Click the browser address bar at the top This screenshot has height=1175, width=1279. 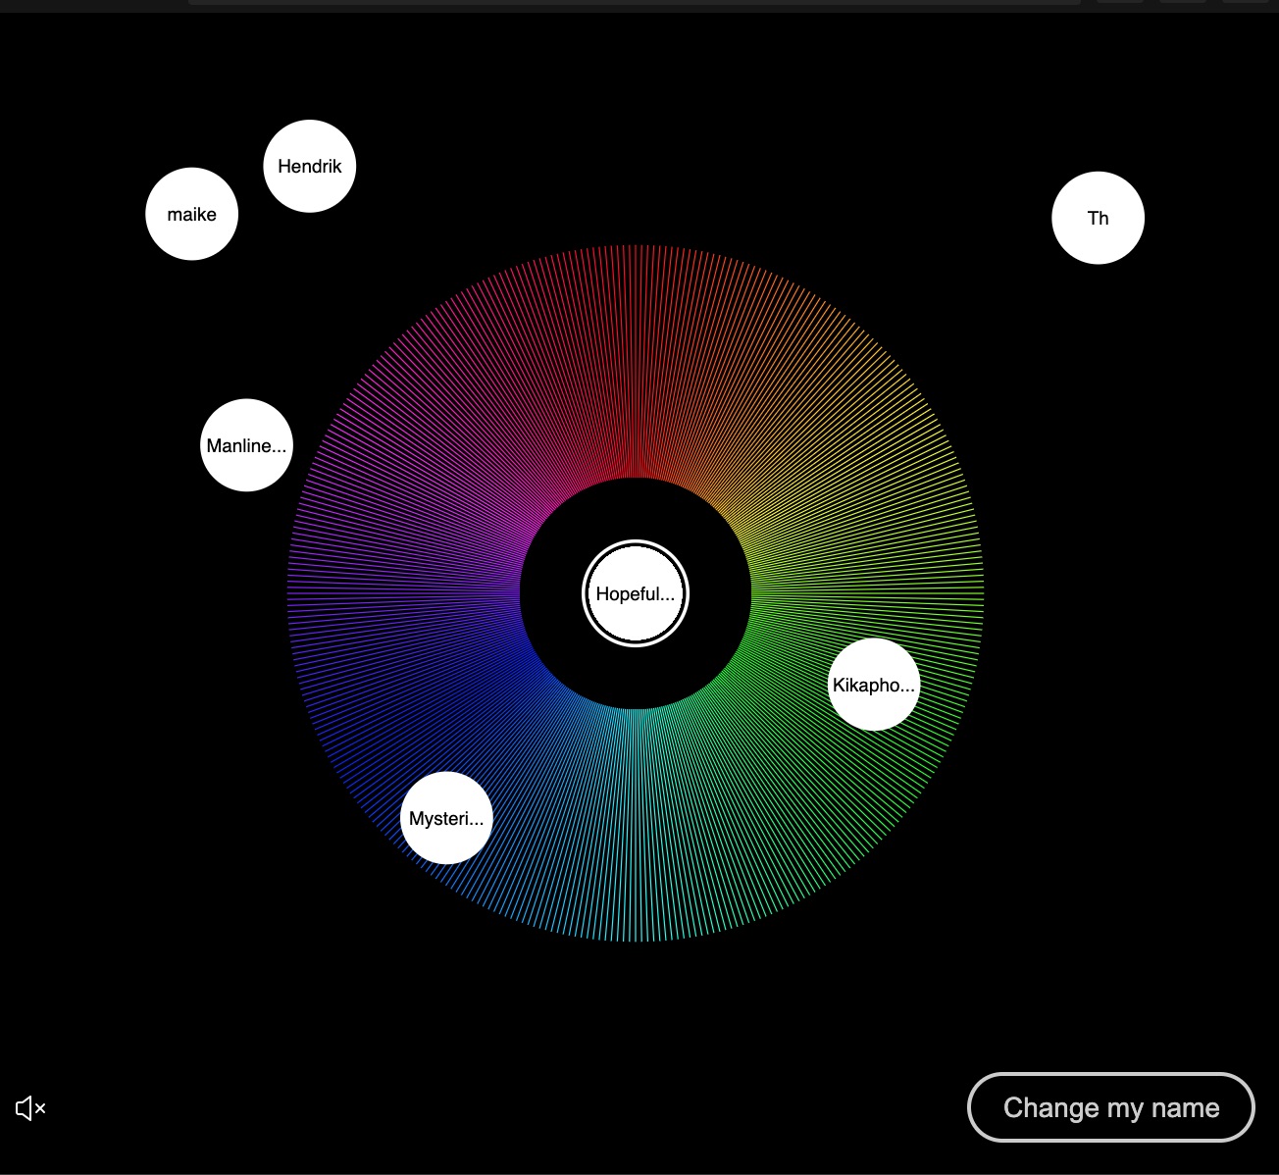(x=633, y=2)
